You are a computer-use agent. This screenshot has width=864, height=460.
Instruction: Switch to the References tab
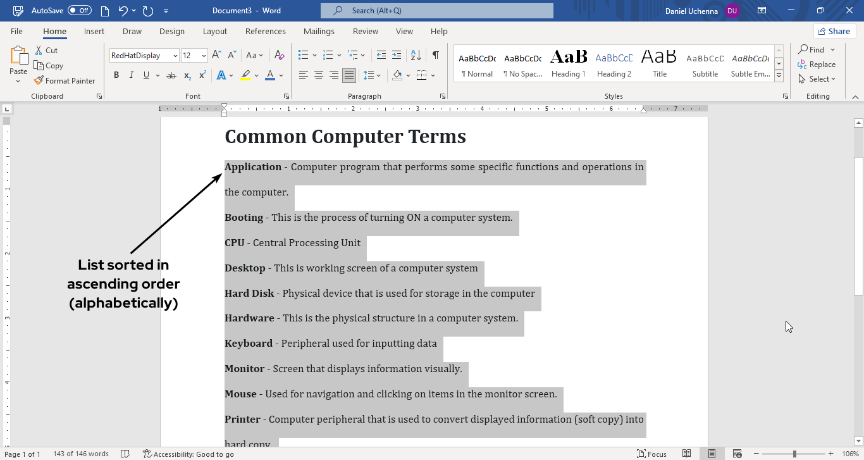point(265,31)
